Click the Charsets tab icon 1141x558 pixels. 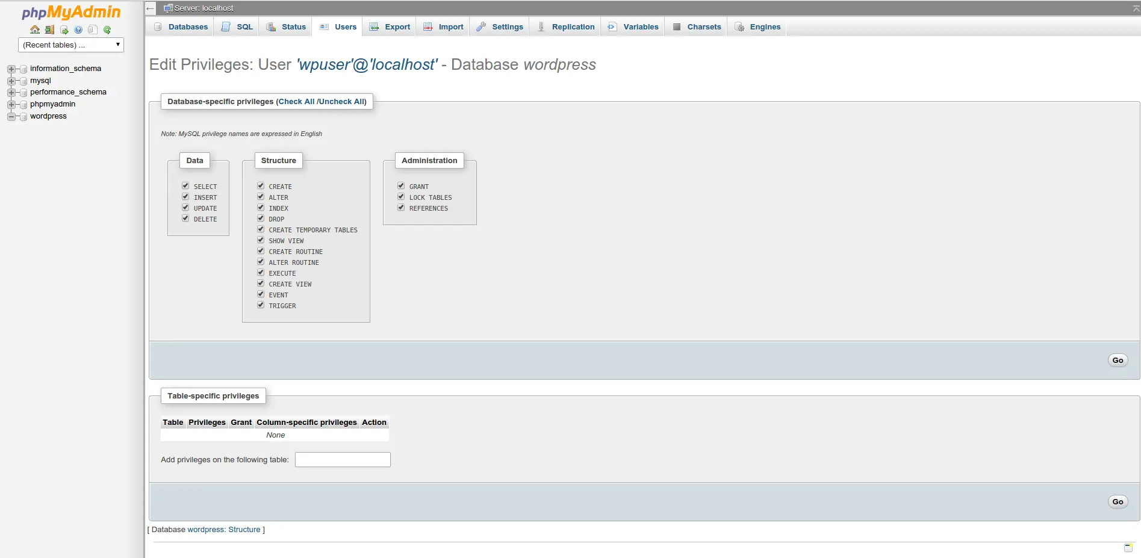click(677, 27)
